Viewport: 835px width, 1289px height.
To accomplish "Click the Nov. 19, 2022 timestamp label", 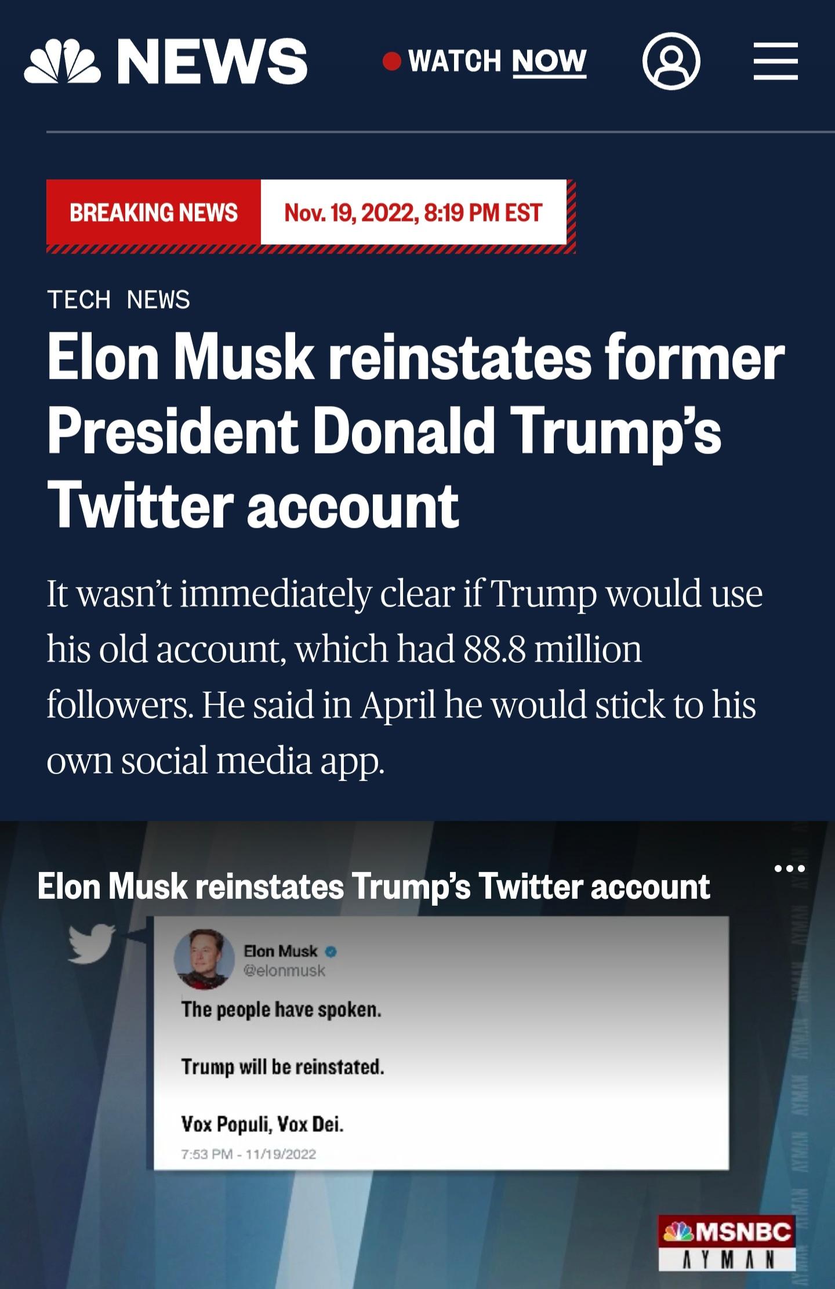I will 413,212.
